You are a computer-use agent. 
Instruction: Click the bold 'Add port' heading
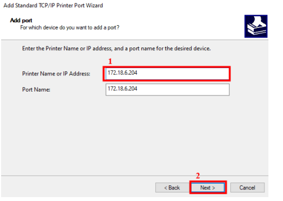pyautogui.click(x=21, y=20)
